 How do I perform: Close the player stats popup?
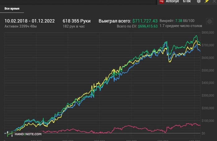(214, 1)
